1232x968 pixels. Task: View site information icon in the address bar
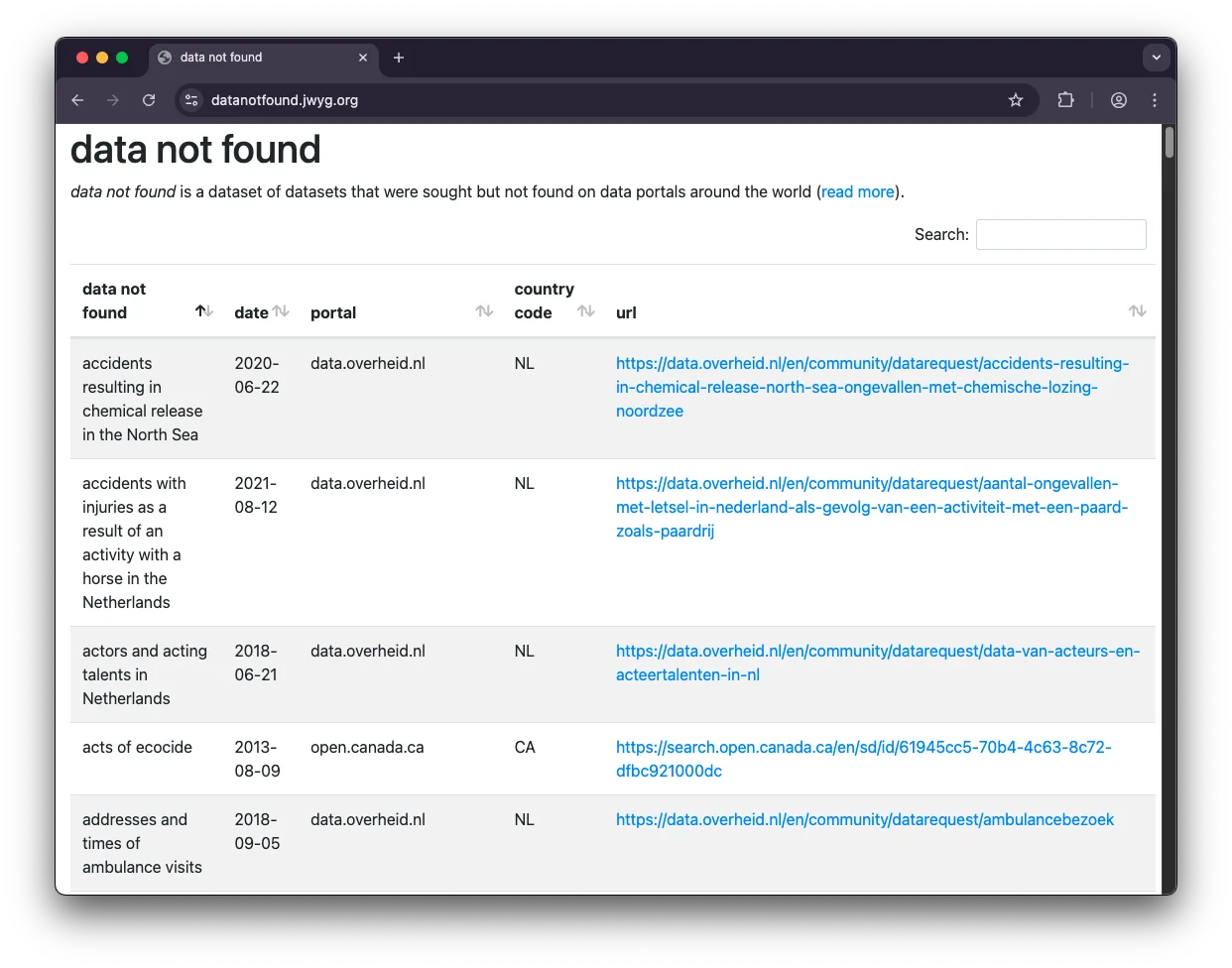[192, 100]
